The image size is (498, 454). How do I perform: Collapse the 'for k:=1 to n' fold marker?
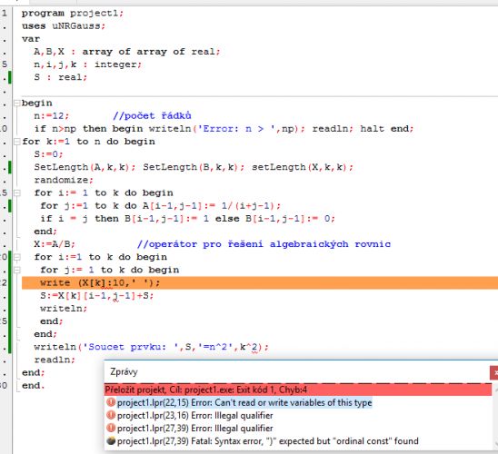17,142
